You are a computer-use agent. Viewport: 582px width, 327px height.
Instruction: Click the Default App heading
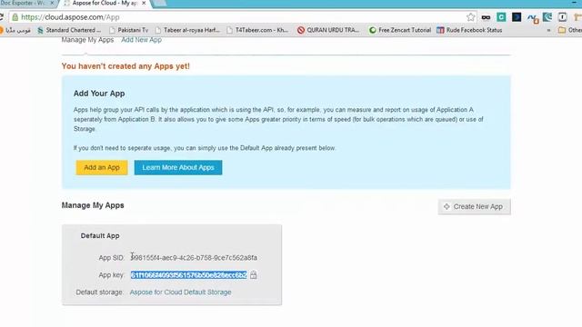point(100,236)
